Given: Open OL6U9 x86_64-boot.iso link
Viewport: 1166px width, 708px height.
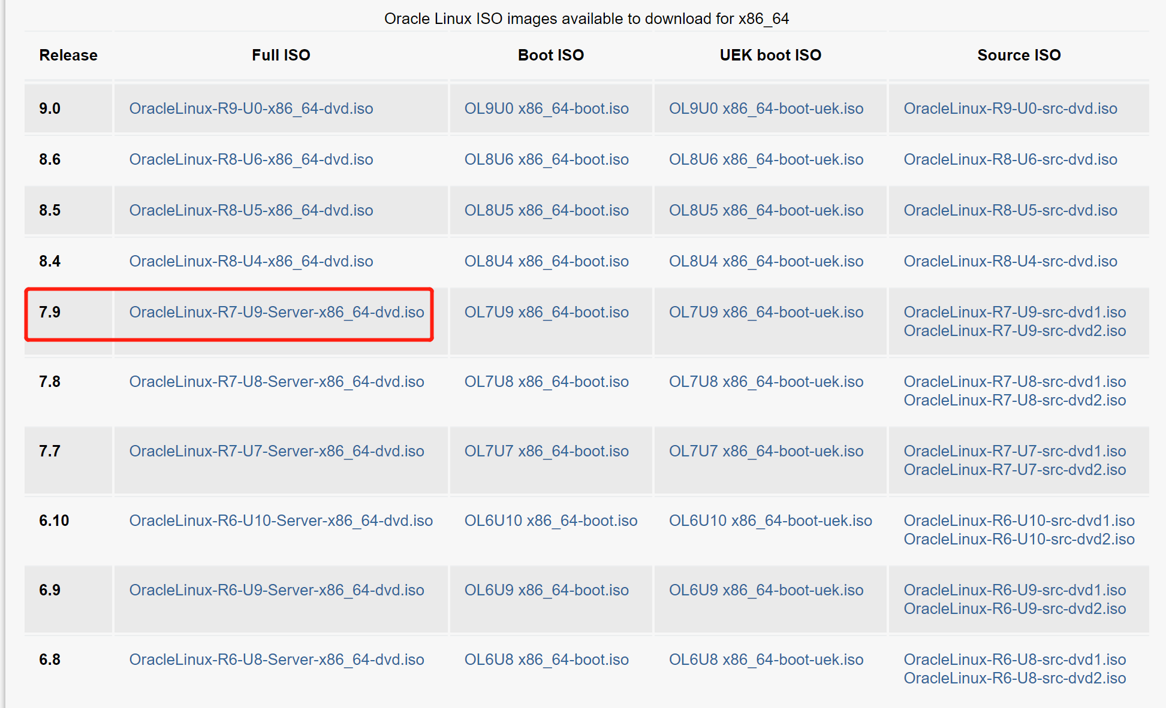Looking at the screenshot, I should (x=546, y=590).
